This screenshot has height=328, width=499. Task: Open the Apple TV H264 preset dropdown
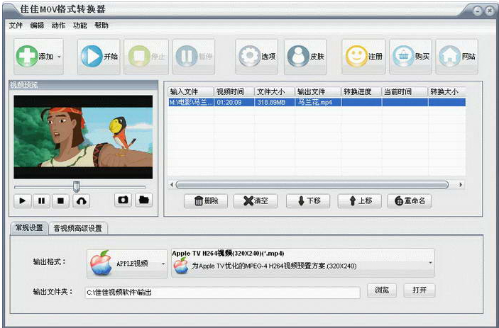click(302, 263)
